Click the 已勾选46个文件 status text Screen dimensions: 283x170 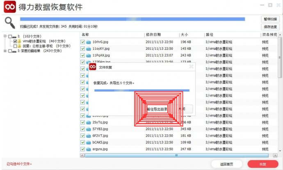point(19,164)
